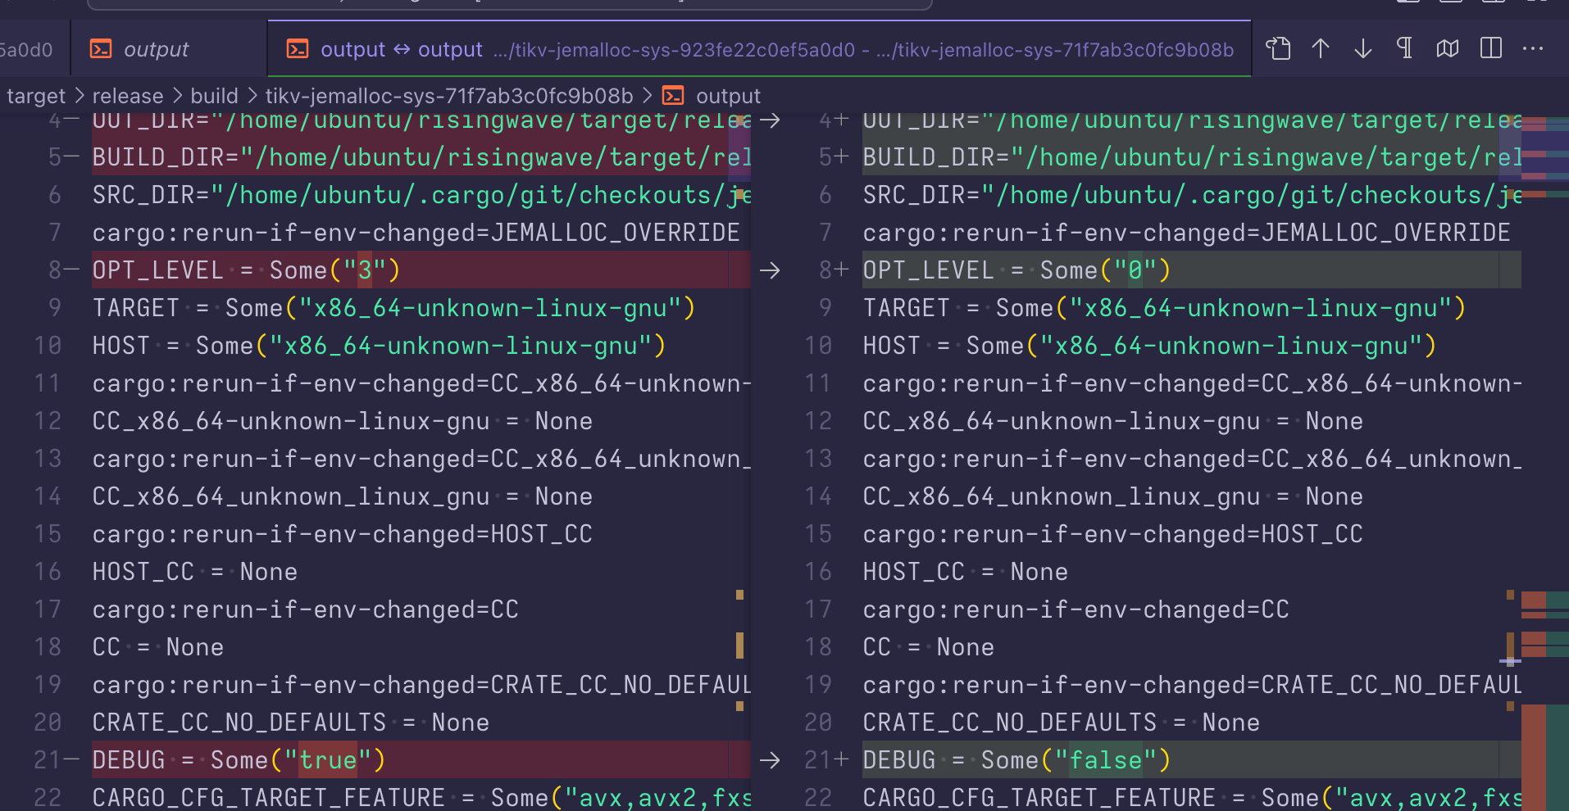Select the output ↔ output diff tab
Viewport: 1569px width, 811px height.
(x=402, y=49)
